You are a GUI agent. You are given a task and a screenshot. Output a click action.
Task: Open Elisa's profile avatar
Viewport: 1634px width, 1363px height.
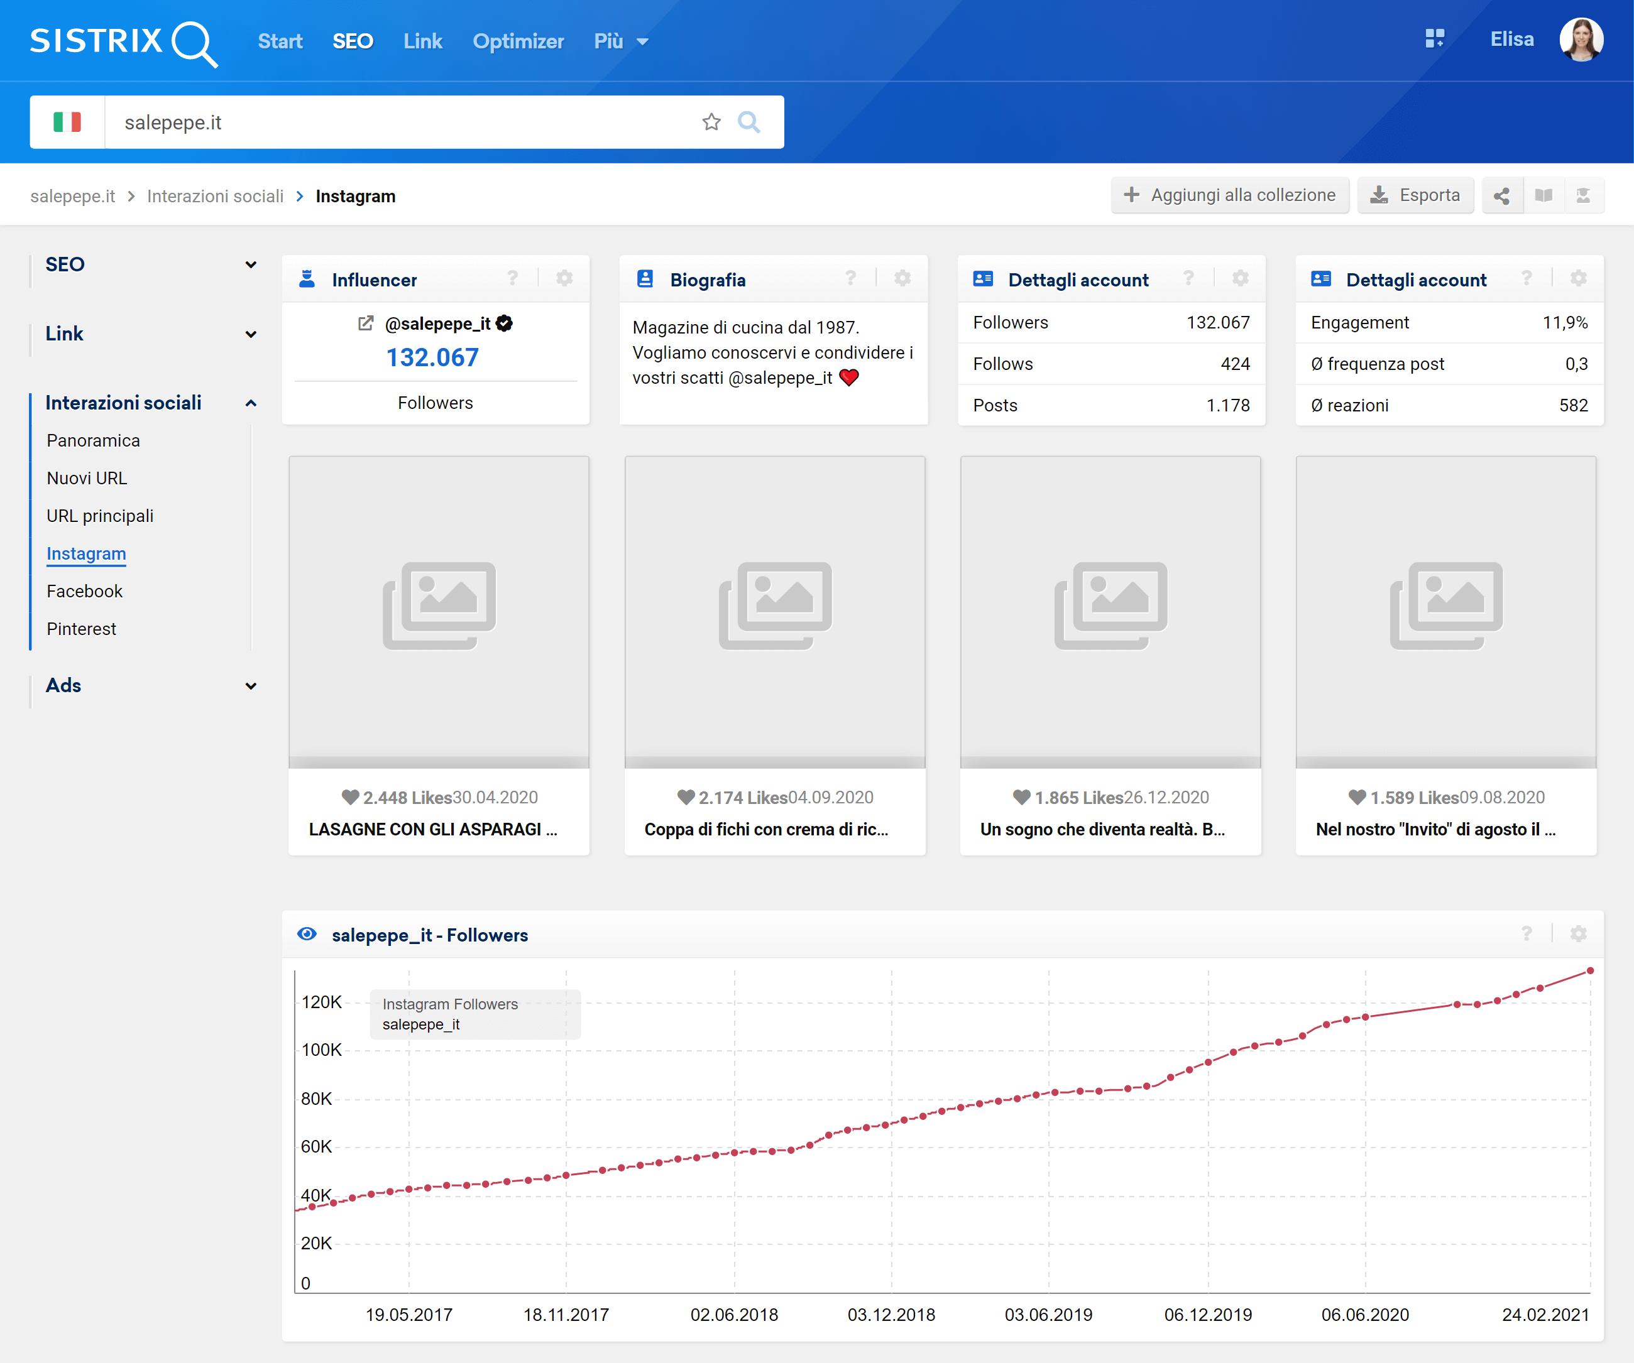[1581, 39]
